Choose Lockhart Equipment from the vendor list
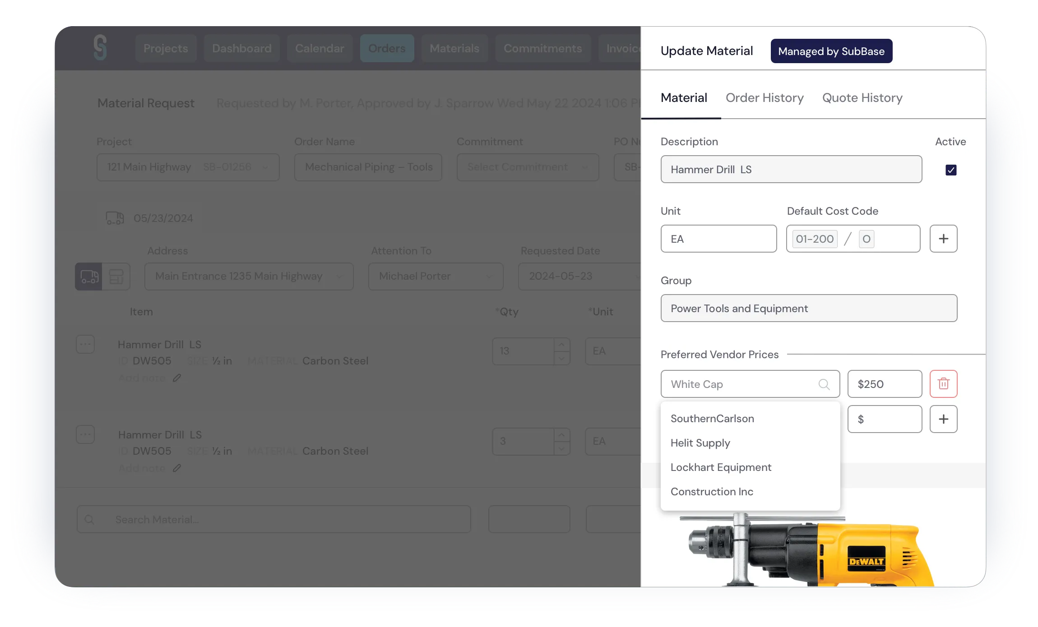Image resolution: width=1038 pixels, height=627 pixels. [x=750, y=467]
